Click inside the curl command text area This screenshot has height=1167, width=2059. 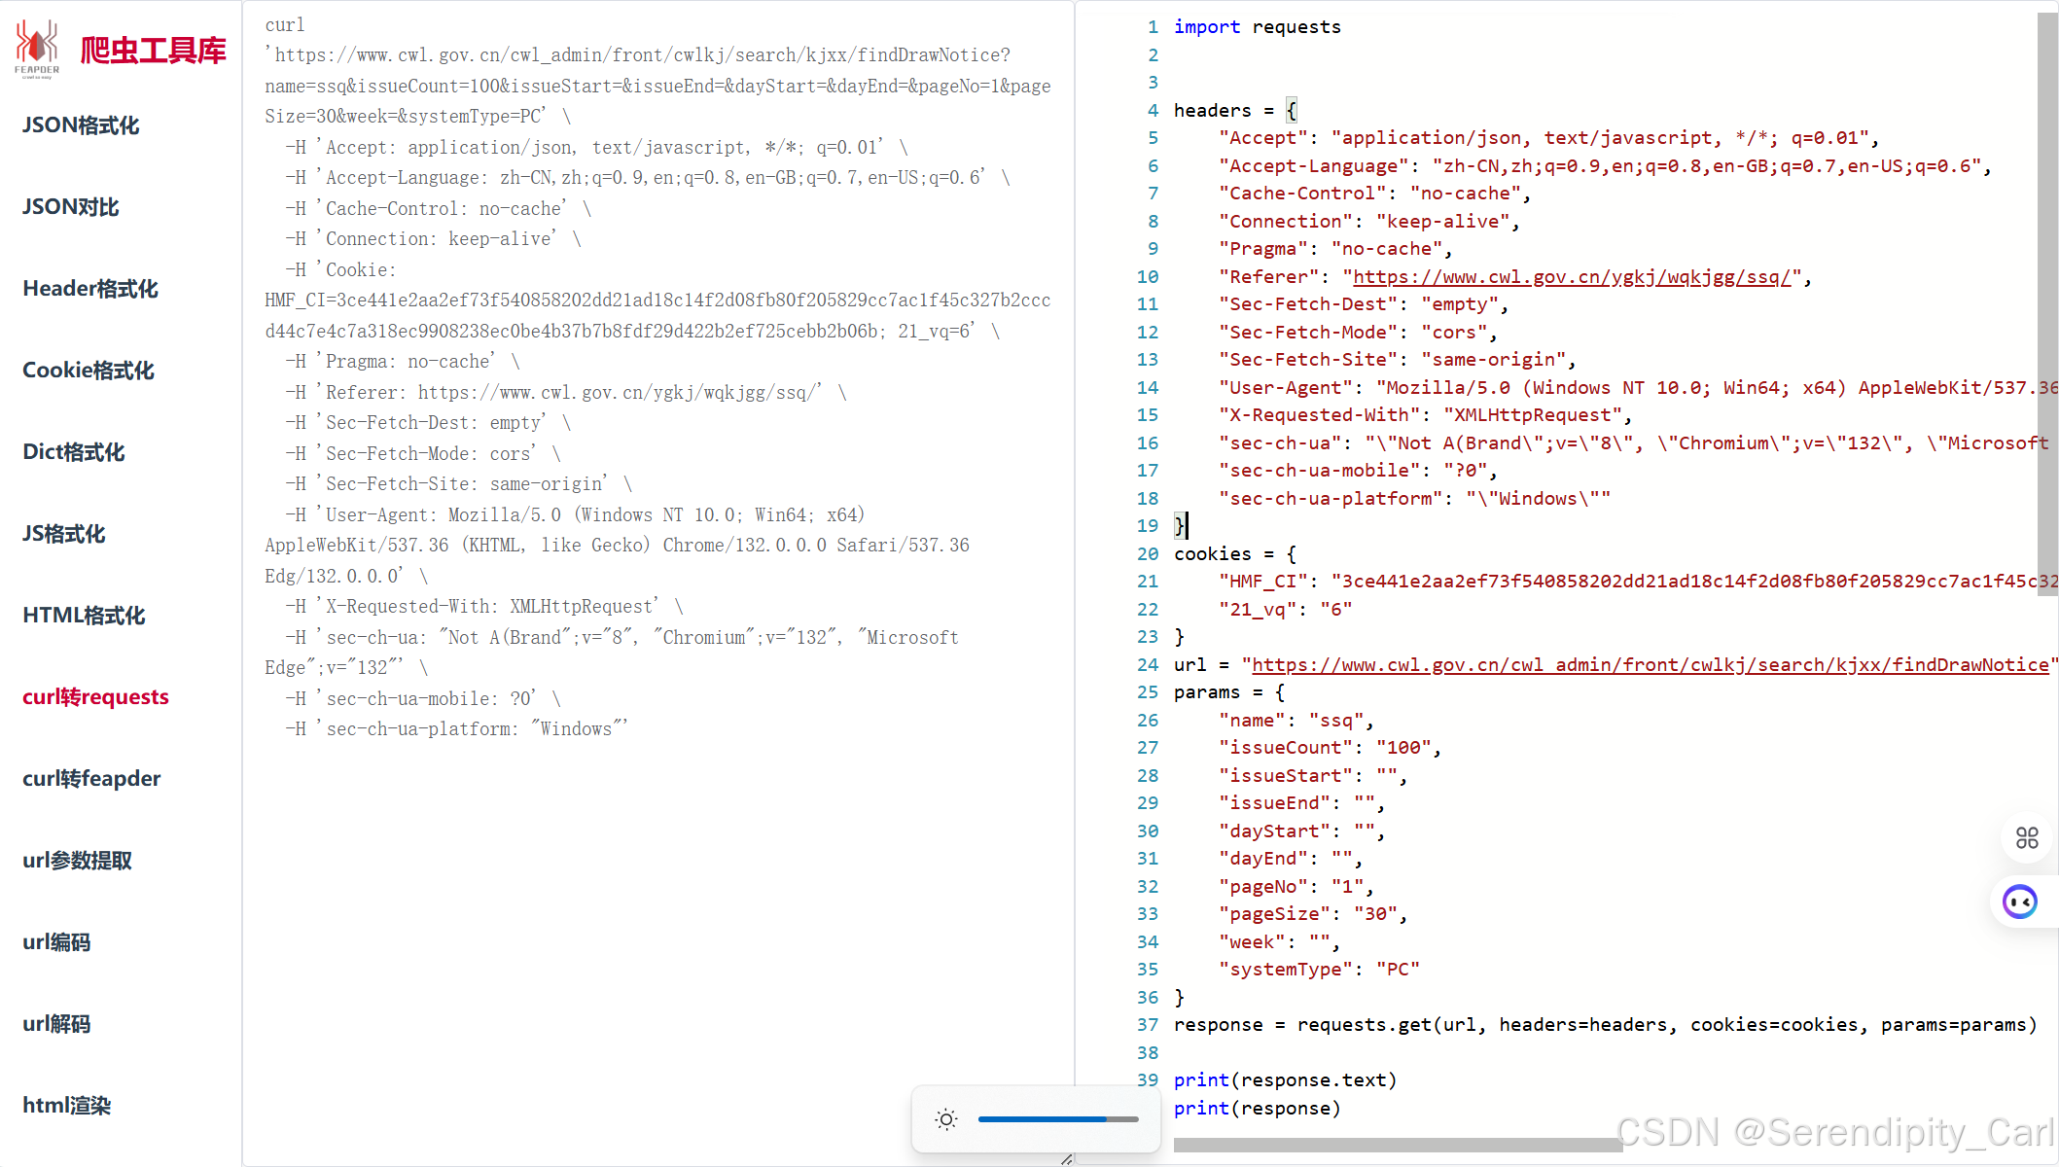click(x=657, y=875)
